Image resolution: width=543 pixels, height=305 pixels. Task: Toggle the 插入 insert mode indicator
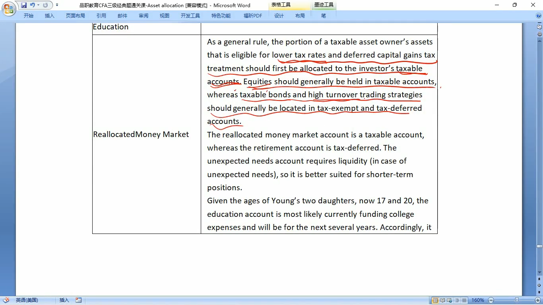64,300
